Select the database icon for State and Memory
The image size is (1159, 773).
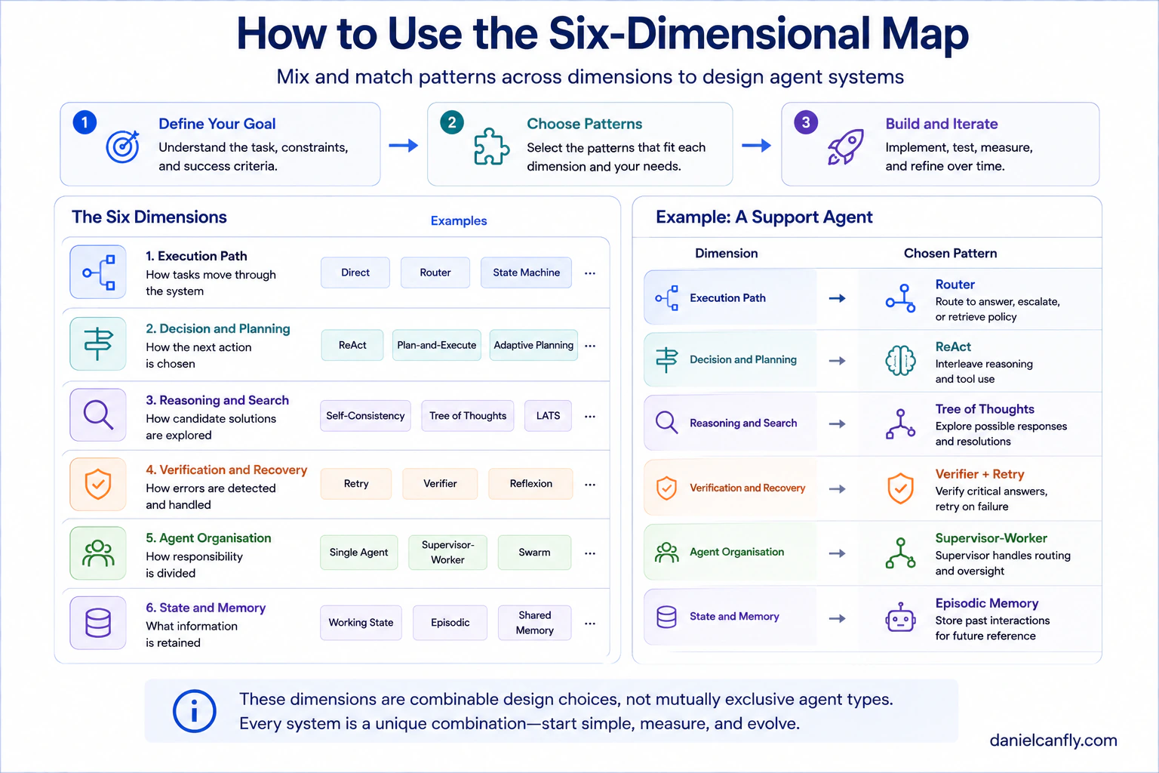pos(98,623)
